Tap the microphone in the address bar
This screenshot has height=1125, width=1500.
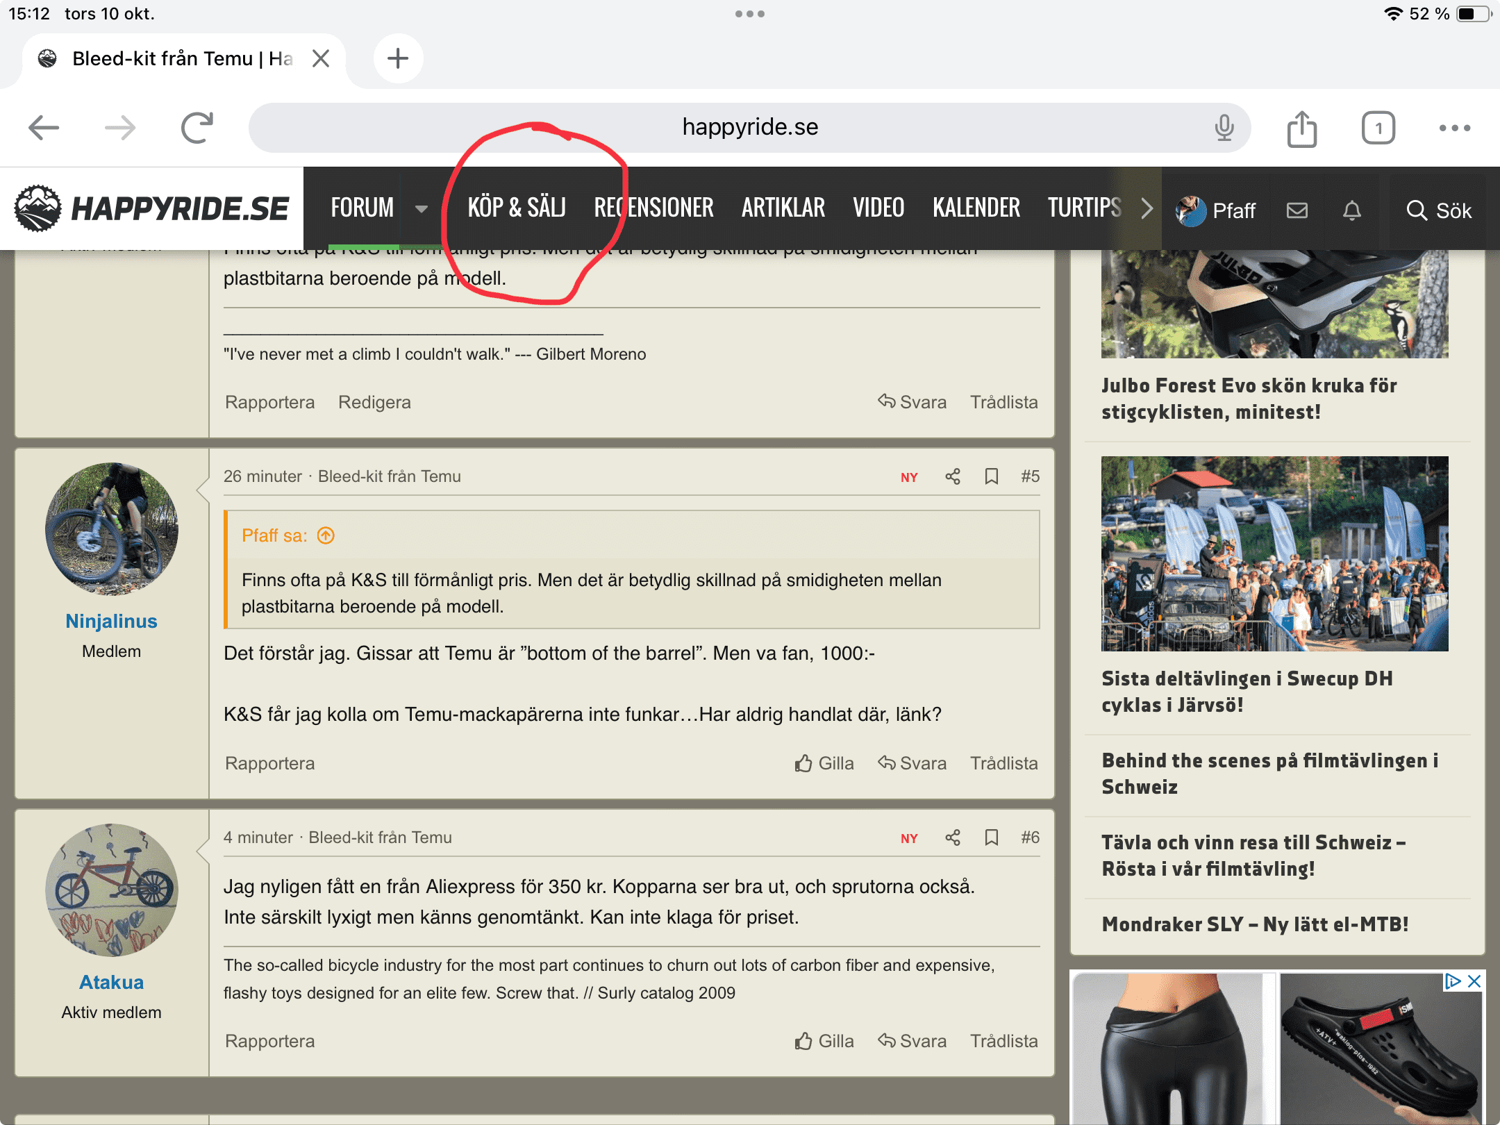pyautogui.click(x=1224, y=128)
